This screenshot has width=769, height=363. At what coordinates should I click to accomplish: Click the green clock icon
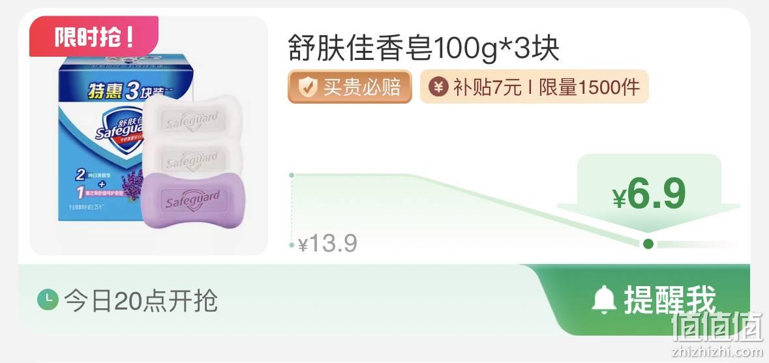pyautogui.click(x=48, y=300)
